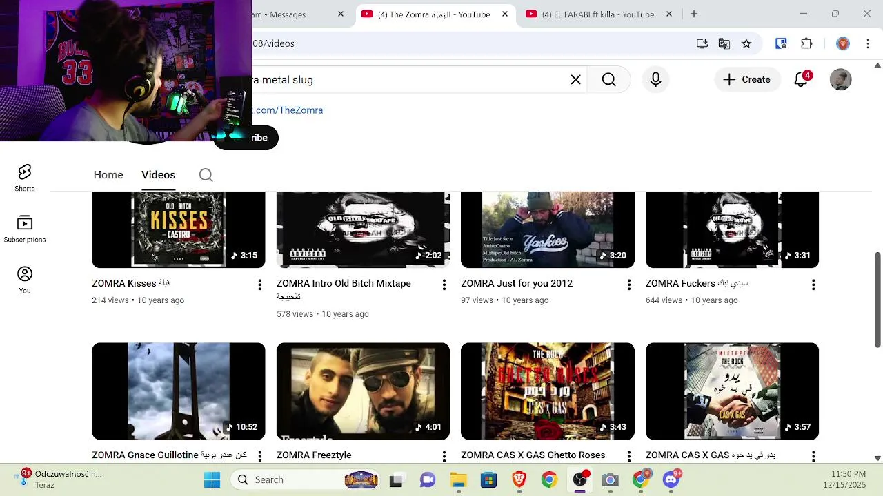Close the EL FARABI ft killa tab
883x496 pixels.
tap(669, 14)
